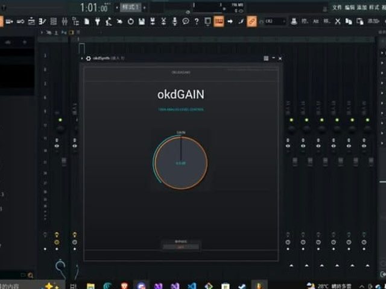
Task: Open the 样式 menu
Action: pos(374,7)
